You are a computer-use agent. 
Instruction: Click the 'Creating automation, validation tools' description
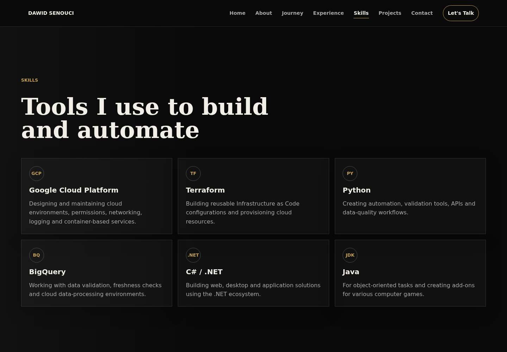pos(409,208)
